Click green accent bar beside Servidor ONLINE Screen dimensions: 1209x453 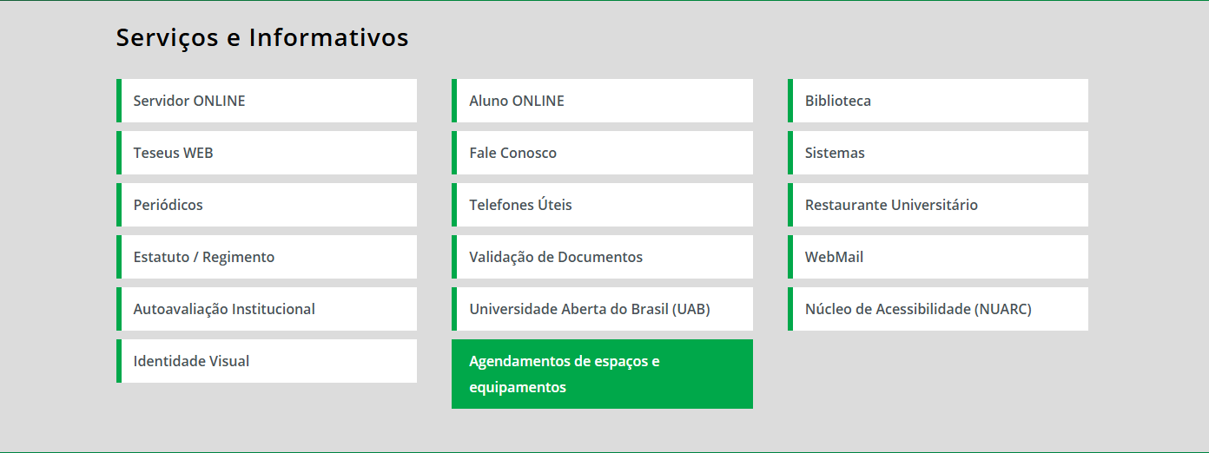tap(119, 101)
